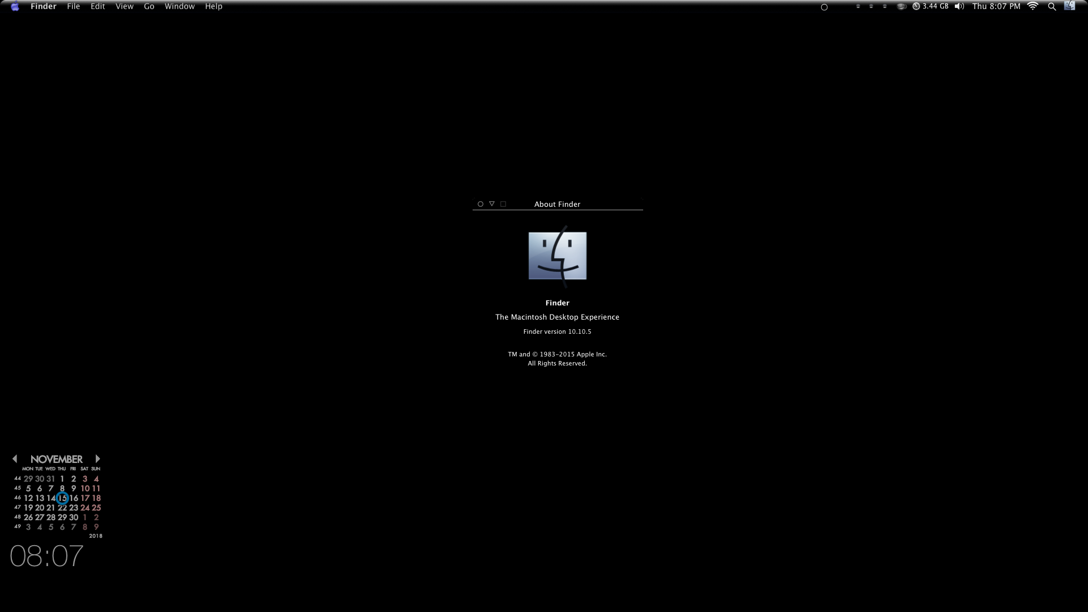1088x612 pixels.
Task: Open the Help menu
Action: (x=214, y=7)
